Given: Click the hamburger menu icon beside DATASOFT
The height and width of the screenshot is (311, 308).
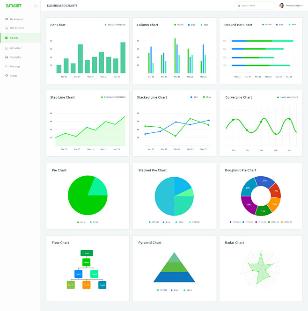Looking at the screenshot, I should (36, 6).
